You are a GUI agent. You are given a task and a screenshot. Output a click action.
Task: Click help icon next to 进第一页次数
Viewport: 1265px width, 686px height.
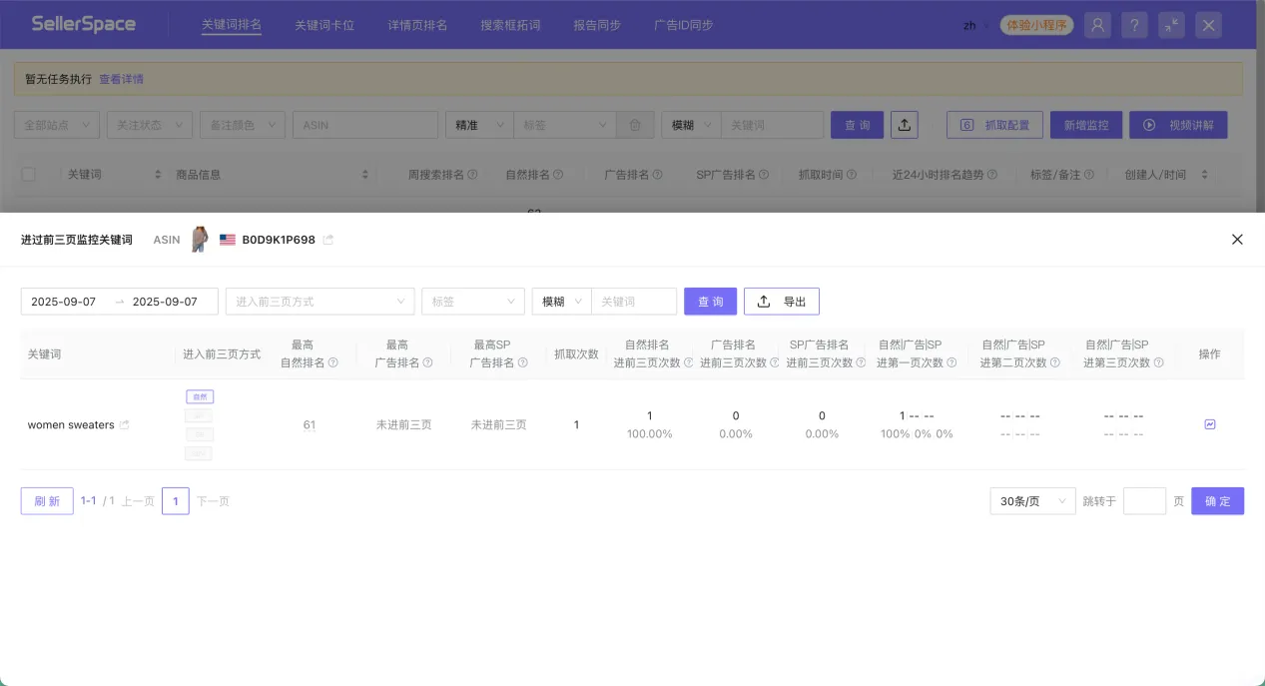tap(950, 362)
